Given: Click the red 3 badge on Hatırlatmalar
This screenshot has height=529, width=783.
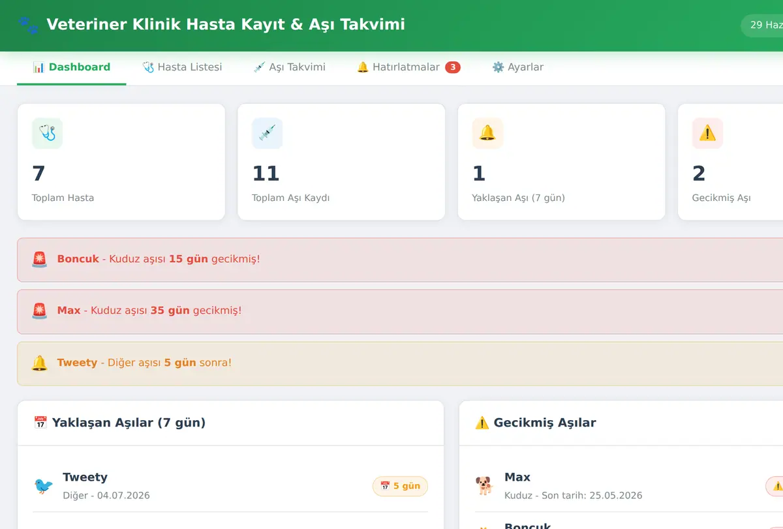Looking at the screenshot, I should pyautogui.click(x=453, y=67).
